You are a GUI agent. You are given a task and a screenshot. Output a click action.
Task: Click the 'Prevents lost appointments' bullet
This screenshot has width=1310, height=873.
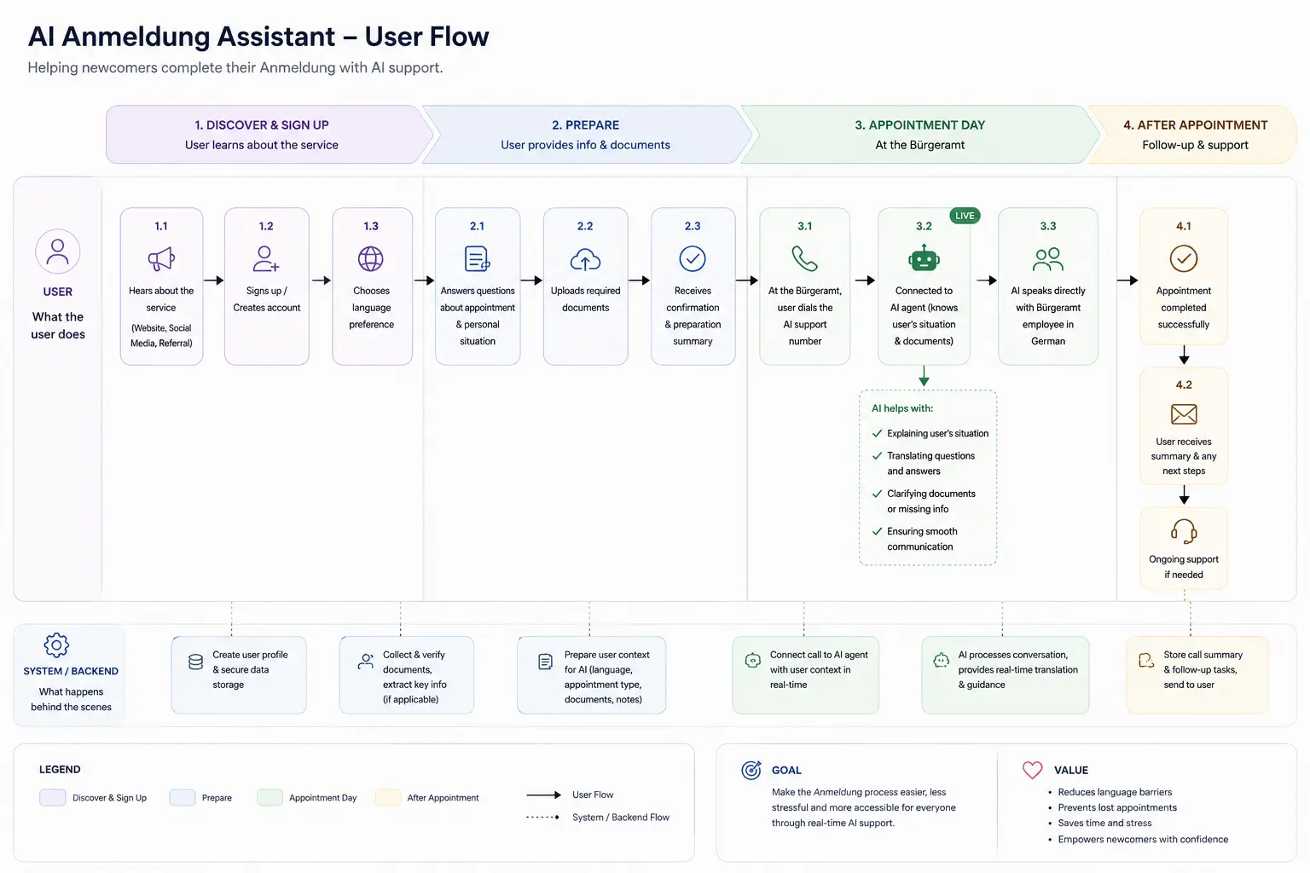click(1117, 807)
